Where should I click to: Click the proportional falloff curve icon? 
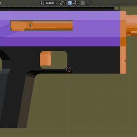(x=88, y=3)
